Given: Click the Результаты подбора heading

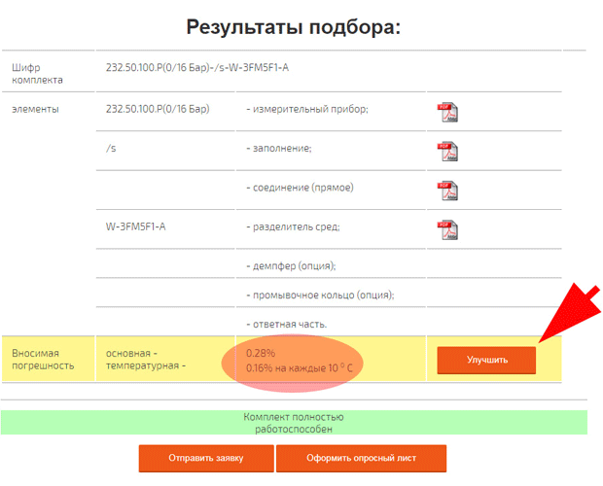Looking at the screenshot, I should [x=294, y=27].
